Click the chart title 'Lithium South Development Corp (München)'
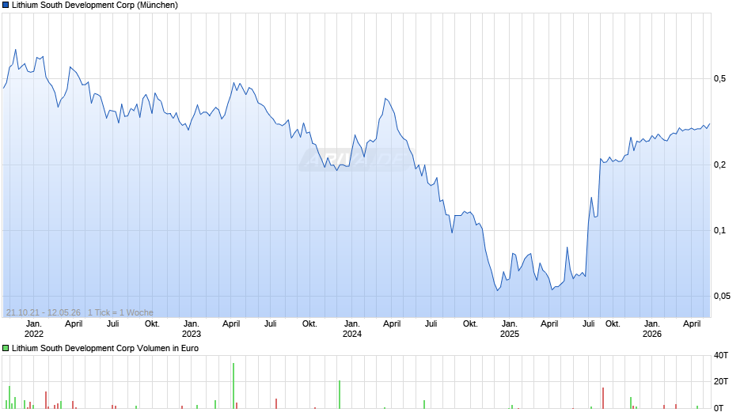 (x=95, y=6)
